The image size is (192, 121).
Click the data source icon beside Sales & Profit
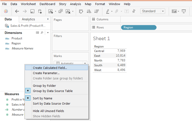(7, 26)
